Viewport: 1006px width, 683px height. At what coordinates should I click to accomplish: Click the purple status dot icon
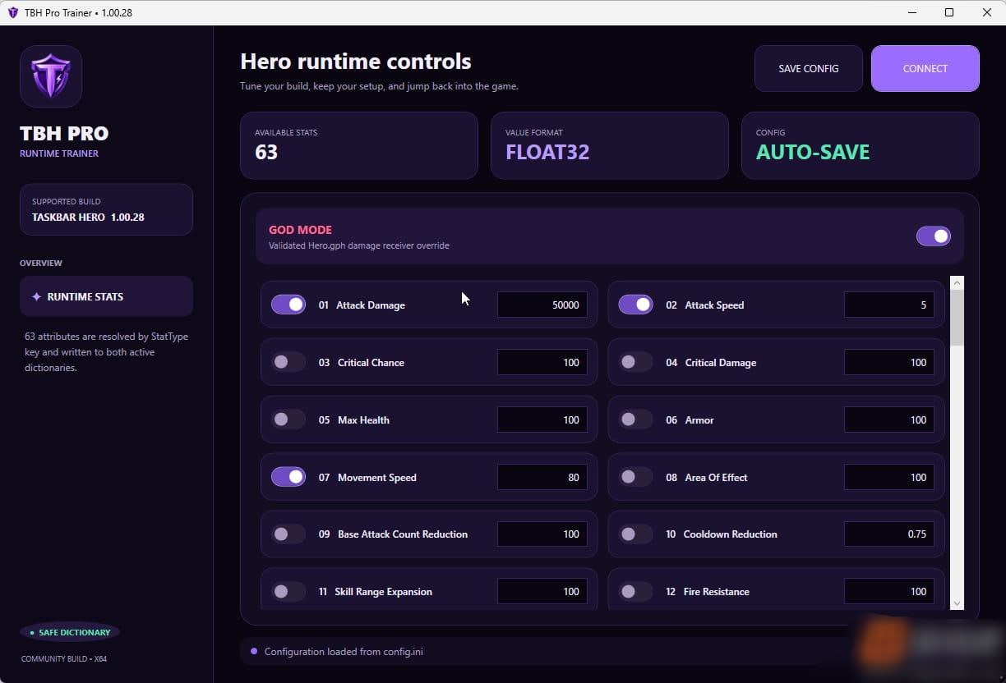click(254, 652)
